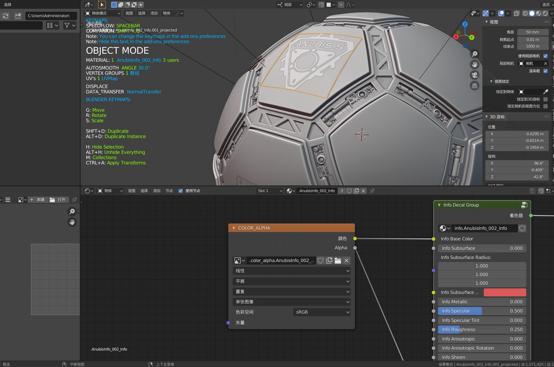Click fake user shield next to .AnubisInfo_002_Info

[x=349, y=191]
